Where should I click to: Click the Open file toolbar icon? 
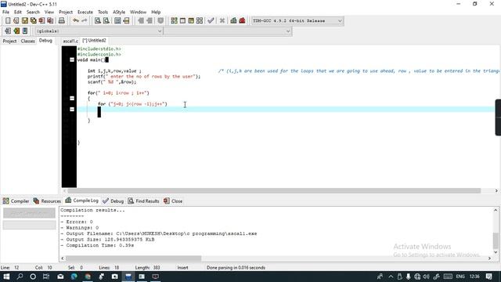[x=16, y=21]
